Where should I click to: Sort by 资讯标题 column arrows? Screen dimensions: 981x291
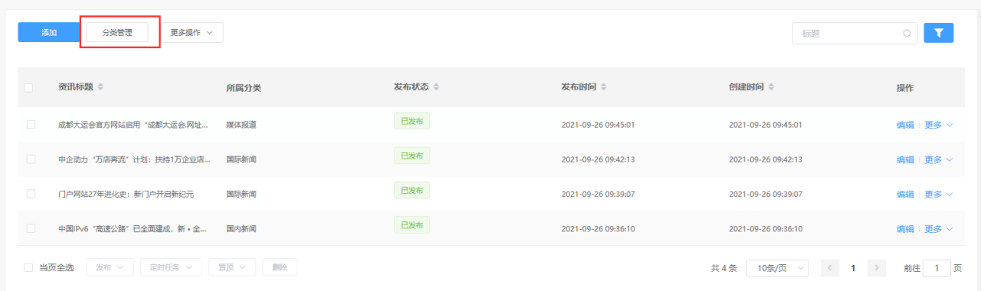[100, 87]
